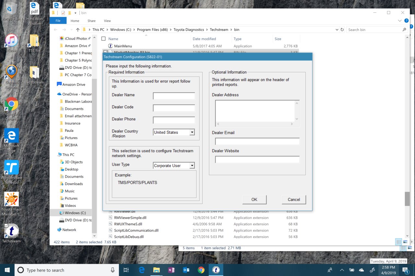Open Task View on taskbar

pyautogui.click(x=126, y=270)
